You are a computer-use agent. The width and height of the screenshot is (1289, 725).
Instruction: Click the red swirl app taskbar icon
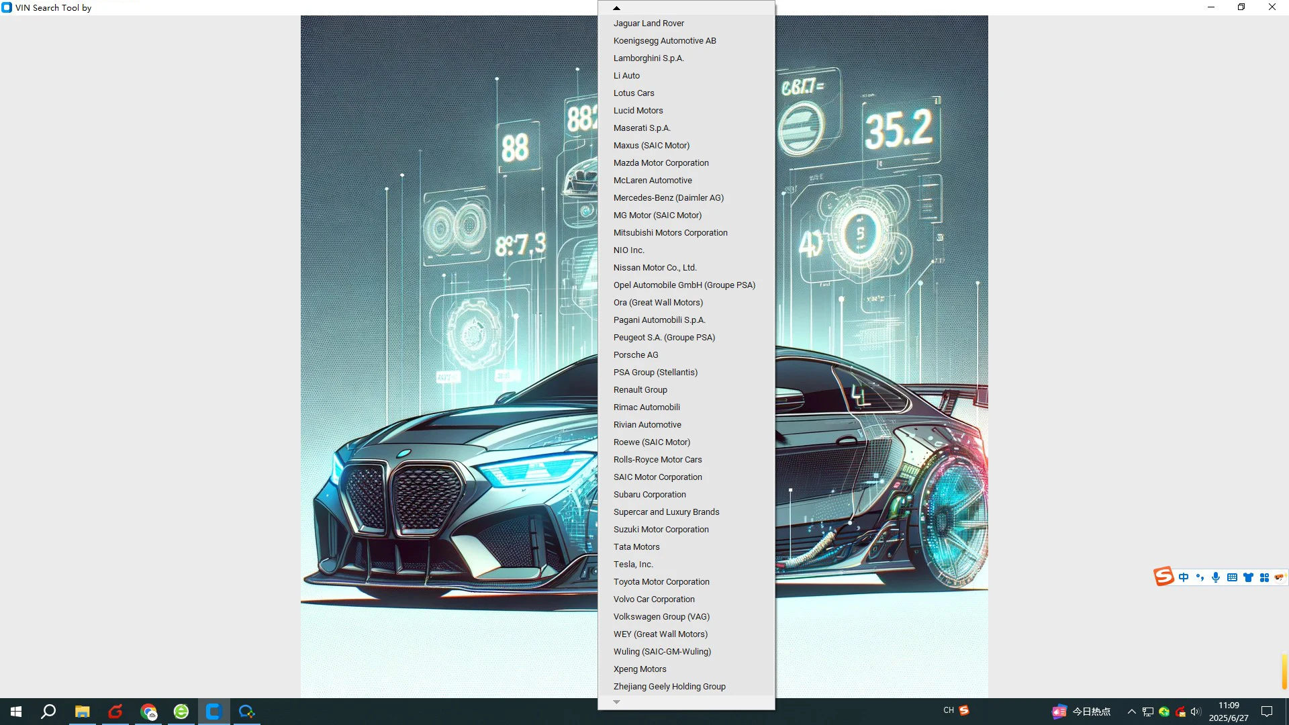115,712
